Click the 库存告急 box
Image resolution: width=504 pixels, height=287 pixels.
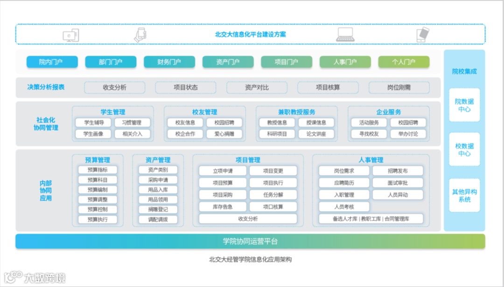pos(223,207)
